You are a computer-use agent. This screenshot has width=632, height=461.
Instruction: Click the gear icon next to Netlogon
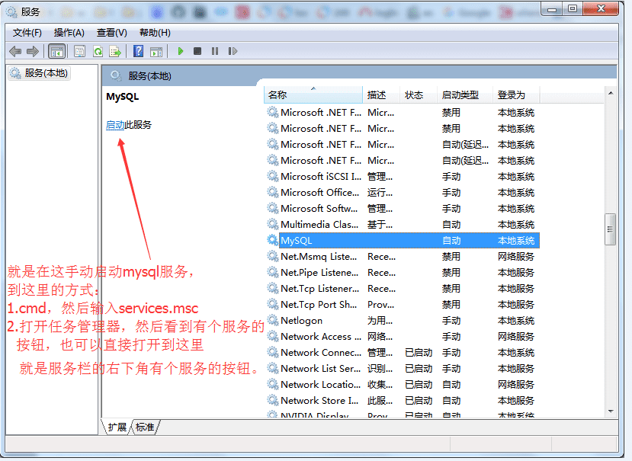tap(273, 320)
